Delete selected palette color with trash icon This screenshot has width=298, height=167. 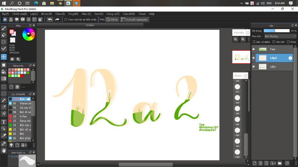coord(17,87)
